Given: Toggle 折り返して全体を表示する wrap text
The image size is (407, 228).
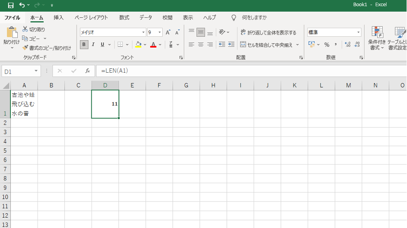Looking at the screenshot, I should (x=268, y=32).
